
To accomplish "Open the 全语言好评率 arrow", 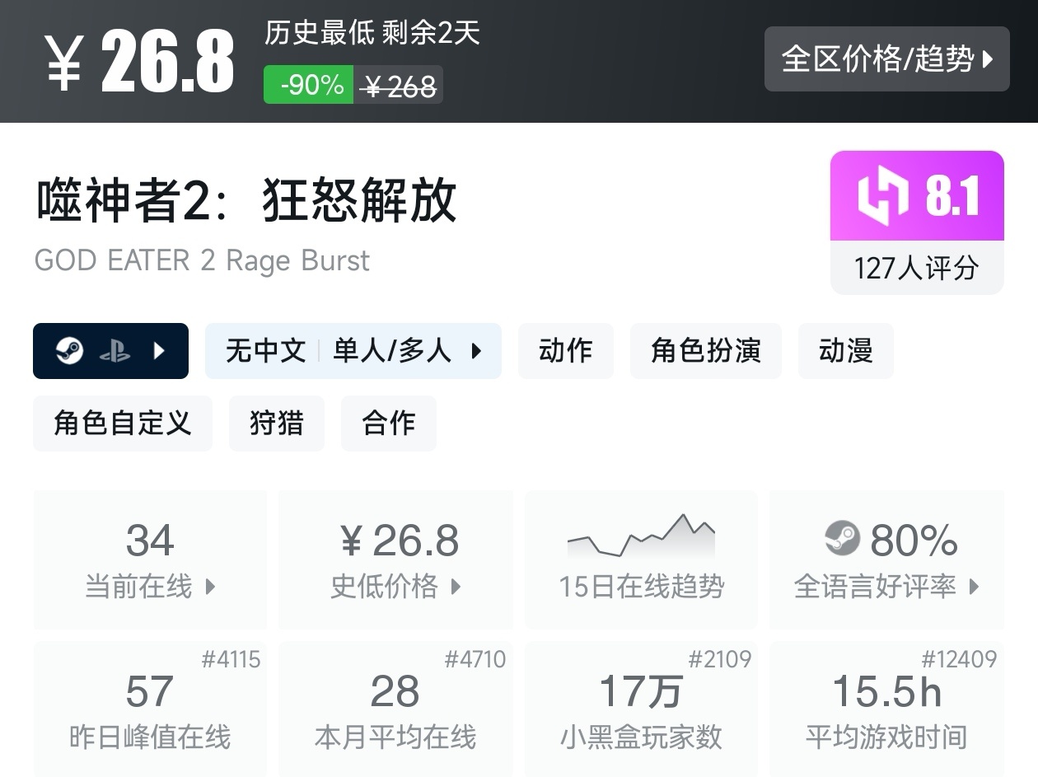I will pos(975,587).
